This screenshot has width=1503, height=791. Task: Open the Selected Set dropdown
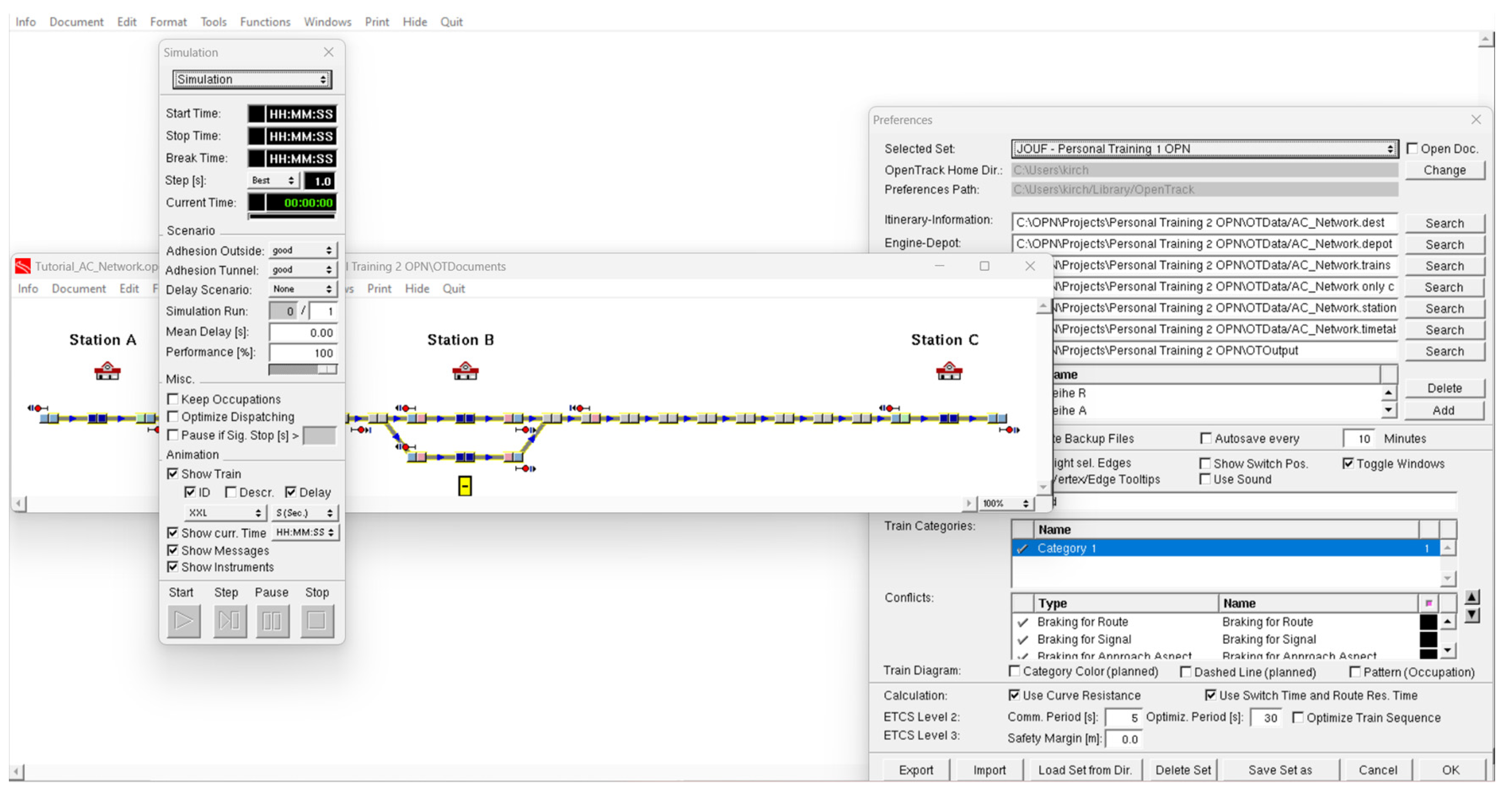[1204, 149]
